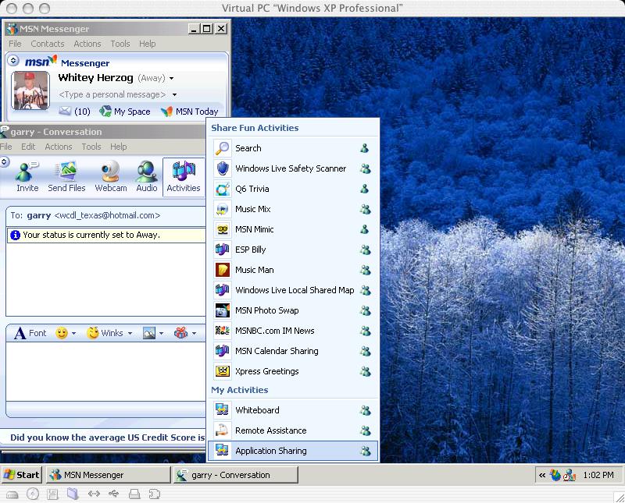
Task: Click Virtual PC floppy disk icon
Action: pos(52,494)
